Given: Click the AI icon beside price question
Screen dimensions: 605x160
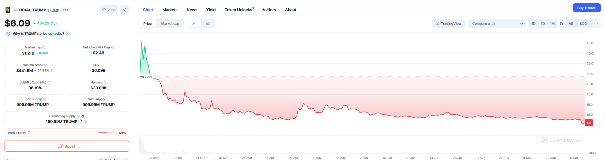Looking at the screenshot, I should pos(8,34).
